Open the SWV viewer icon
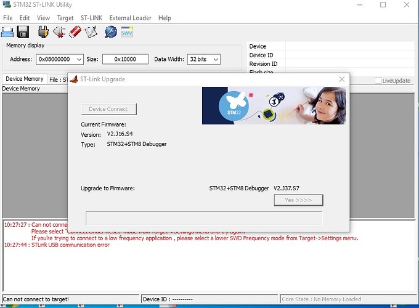Viewport: 419px width, 308px height. (127, 31)
